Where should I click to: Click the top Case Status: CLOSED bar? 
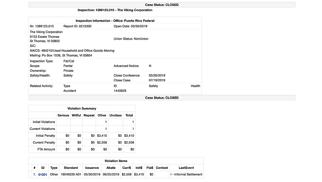click(162, 5)
